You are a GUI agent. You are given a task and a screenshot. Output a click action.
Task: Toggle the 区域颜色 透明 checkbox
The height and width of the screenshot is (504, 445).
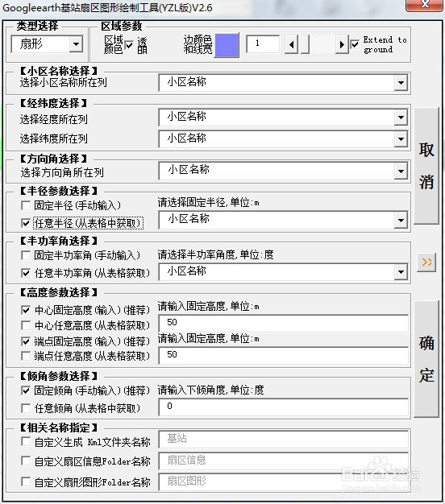point(129,45)
